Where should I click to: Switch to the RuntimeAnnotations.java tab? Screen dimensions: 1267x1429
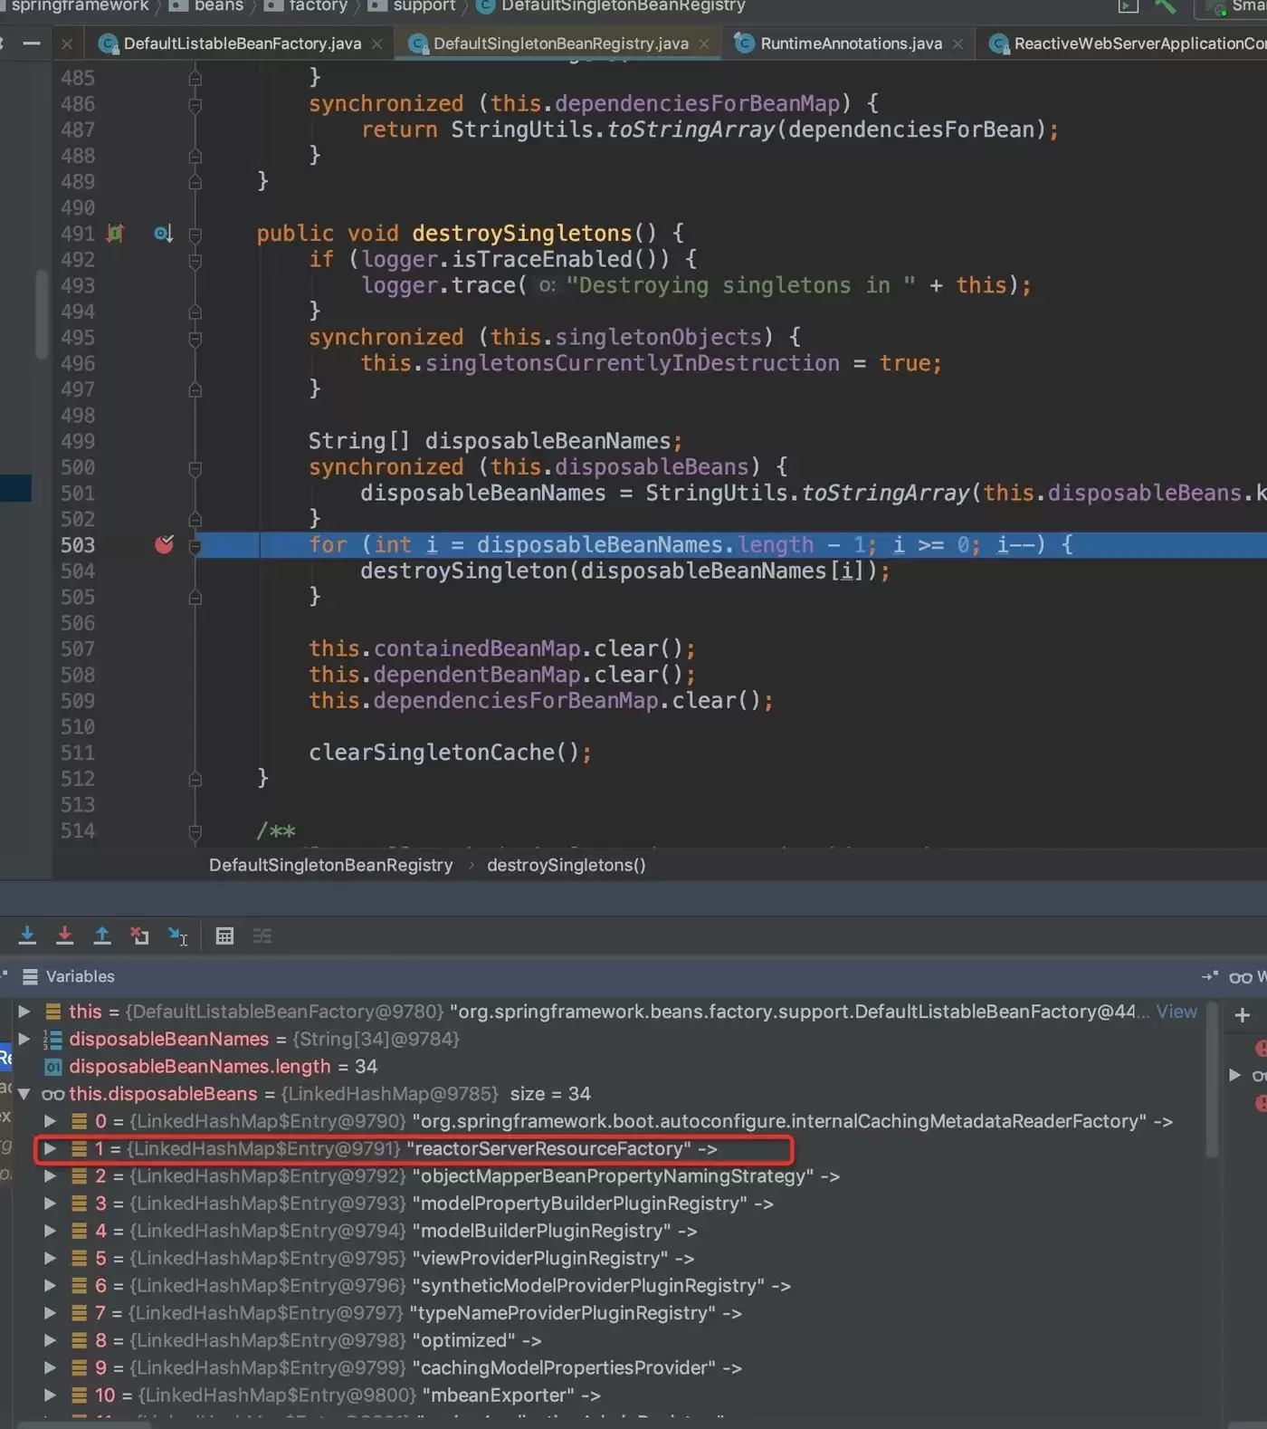(851, 43)
